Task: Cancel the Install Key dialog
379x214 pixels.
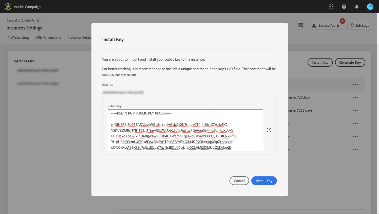Action: [239, 181]
